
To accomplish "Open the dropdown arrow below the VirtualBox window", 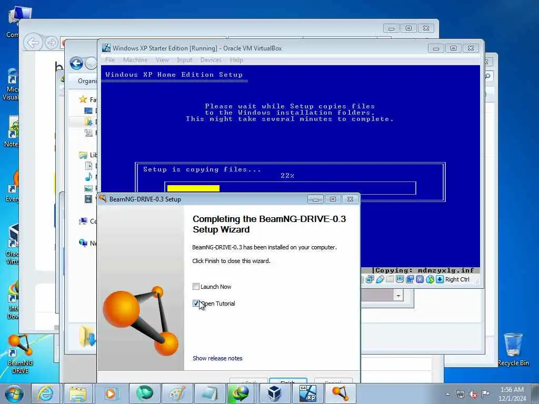I will click(x=398, y=296).
